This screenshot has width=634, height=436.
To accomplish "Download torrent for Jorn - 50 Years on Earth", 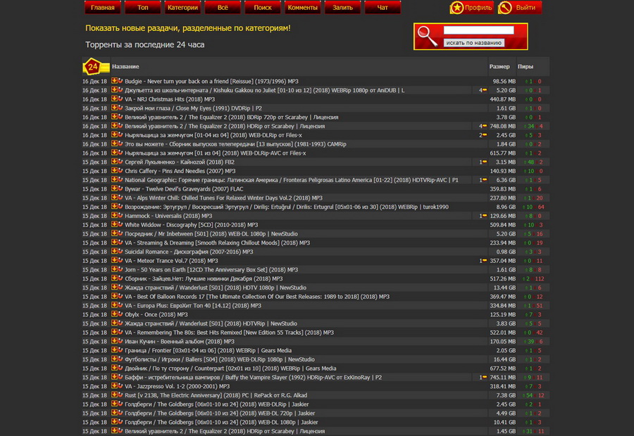I will tap(114, 269).
